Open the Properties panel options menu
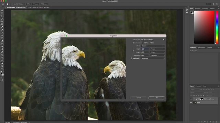Image resolution: width=220 pixels, height=123 pixels. click(x=219, y=47)
